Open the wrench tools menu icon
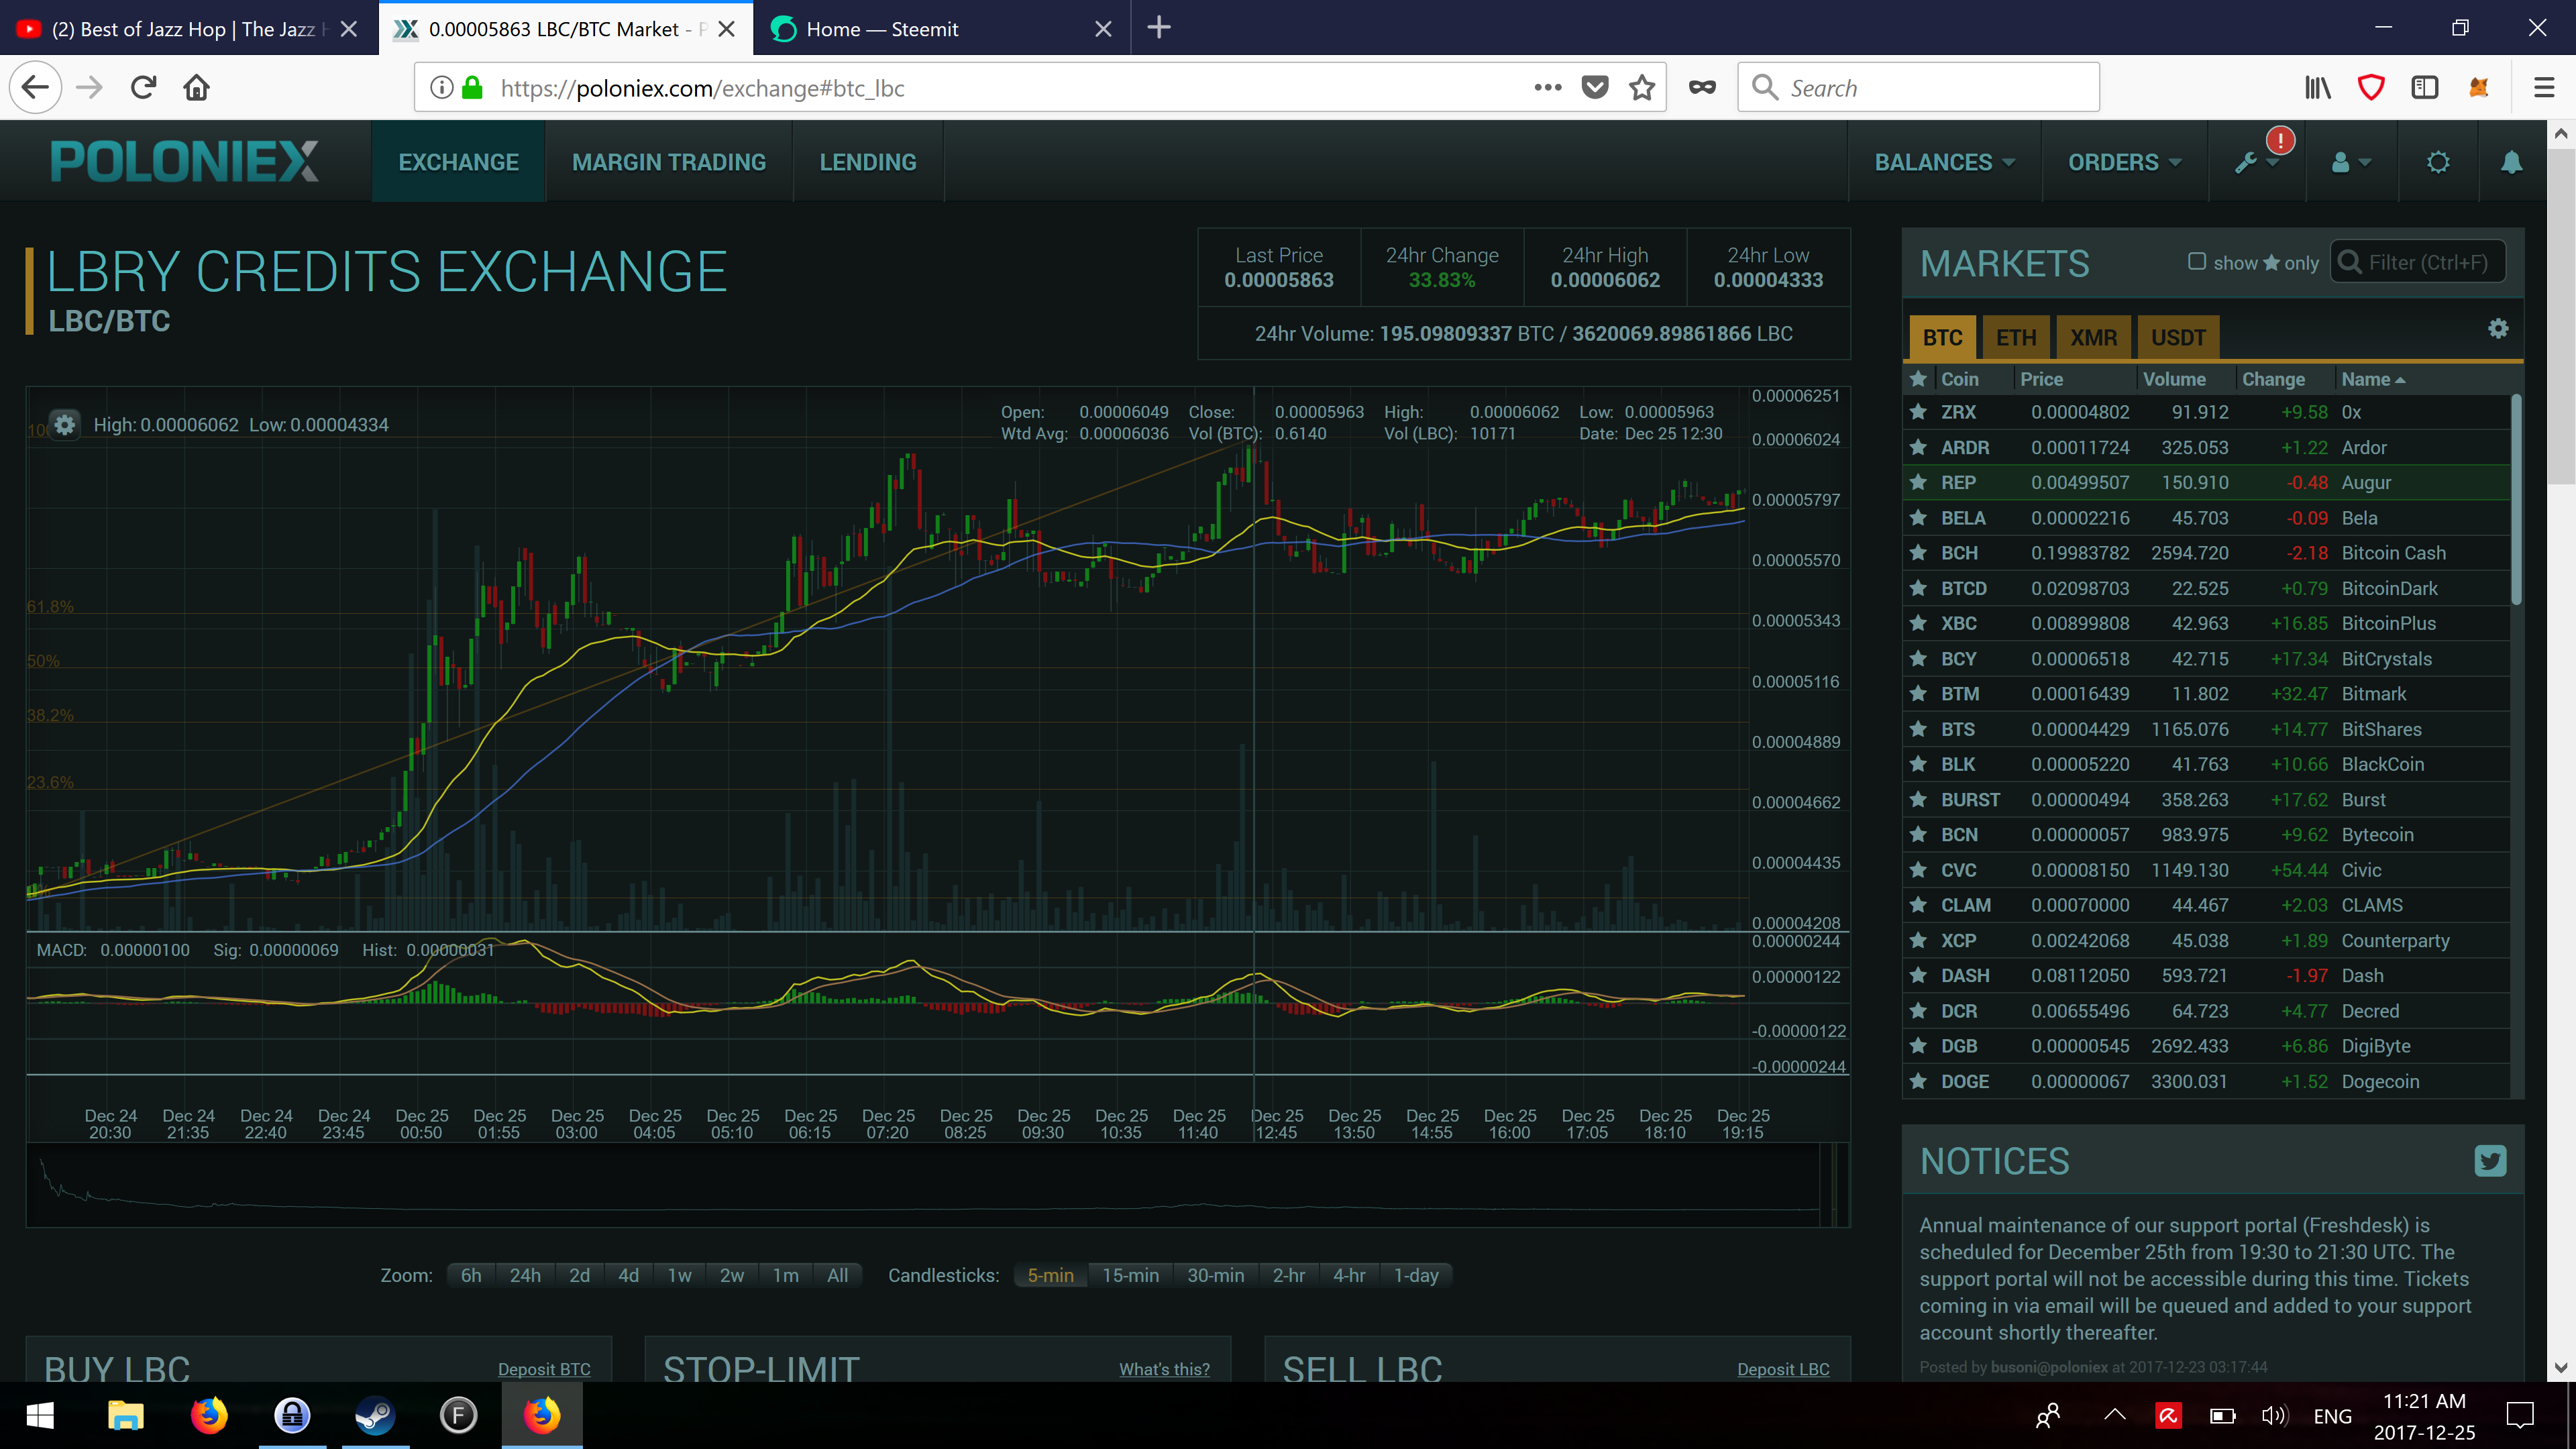This screenshot has width=2576, height=1449. tap(2246, 163)
